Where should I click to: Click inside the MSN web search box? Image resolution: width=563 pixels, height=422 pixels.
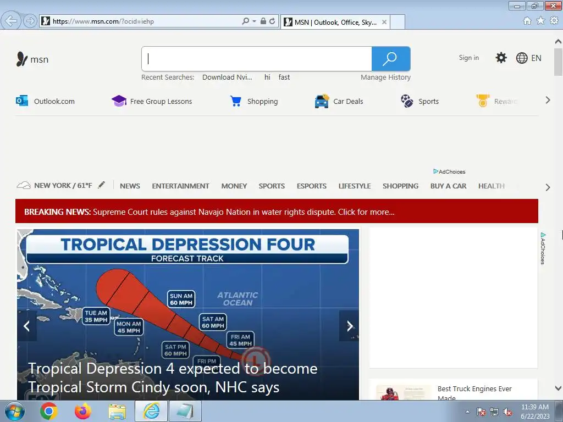(x=257, y=59)
